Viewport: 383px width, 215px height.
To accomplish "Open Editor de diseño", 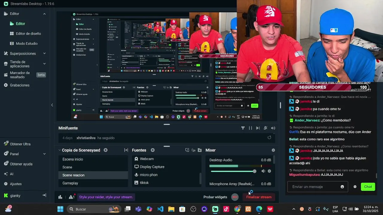I will click(x=25, y=33).
